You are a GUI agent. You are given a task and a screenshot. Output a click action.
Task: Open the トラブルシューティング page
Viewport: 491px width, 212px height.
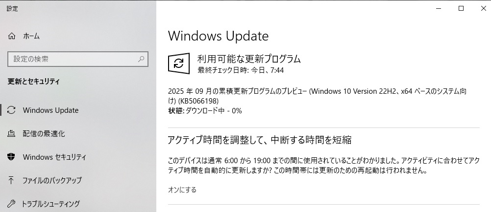coord(51,204)
